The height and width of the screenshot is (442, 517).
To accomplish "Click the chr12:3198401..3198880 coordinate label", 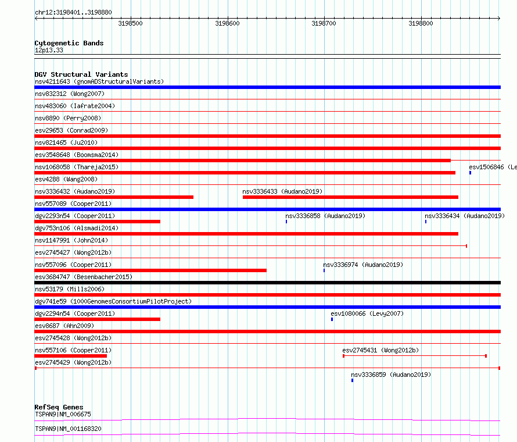I will (73, 13).
